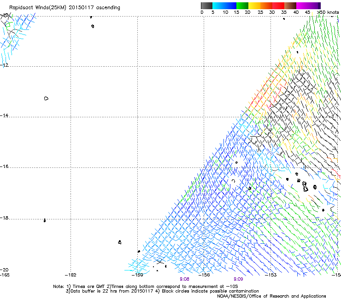Click the 'NOAA/NESDIS/Office of Research and Applications' credit

(271, 296)
